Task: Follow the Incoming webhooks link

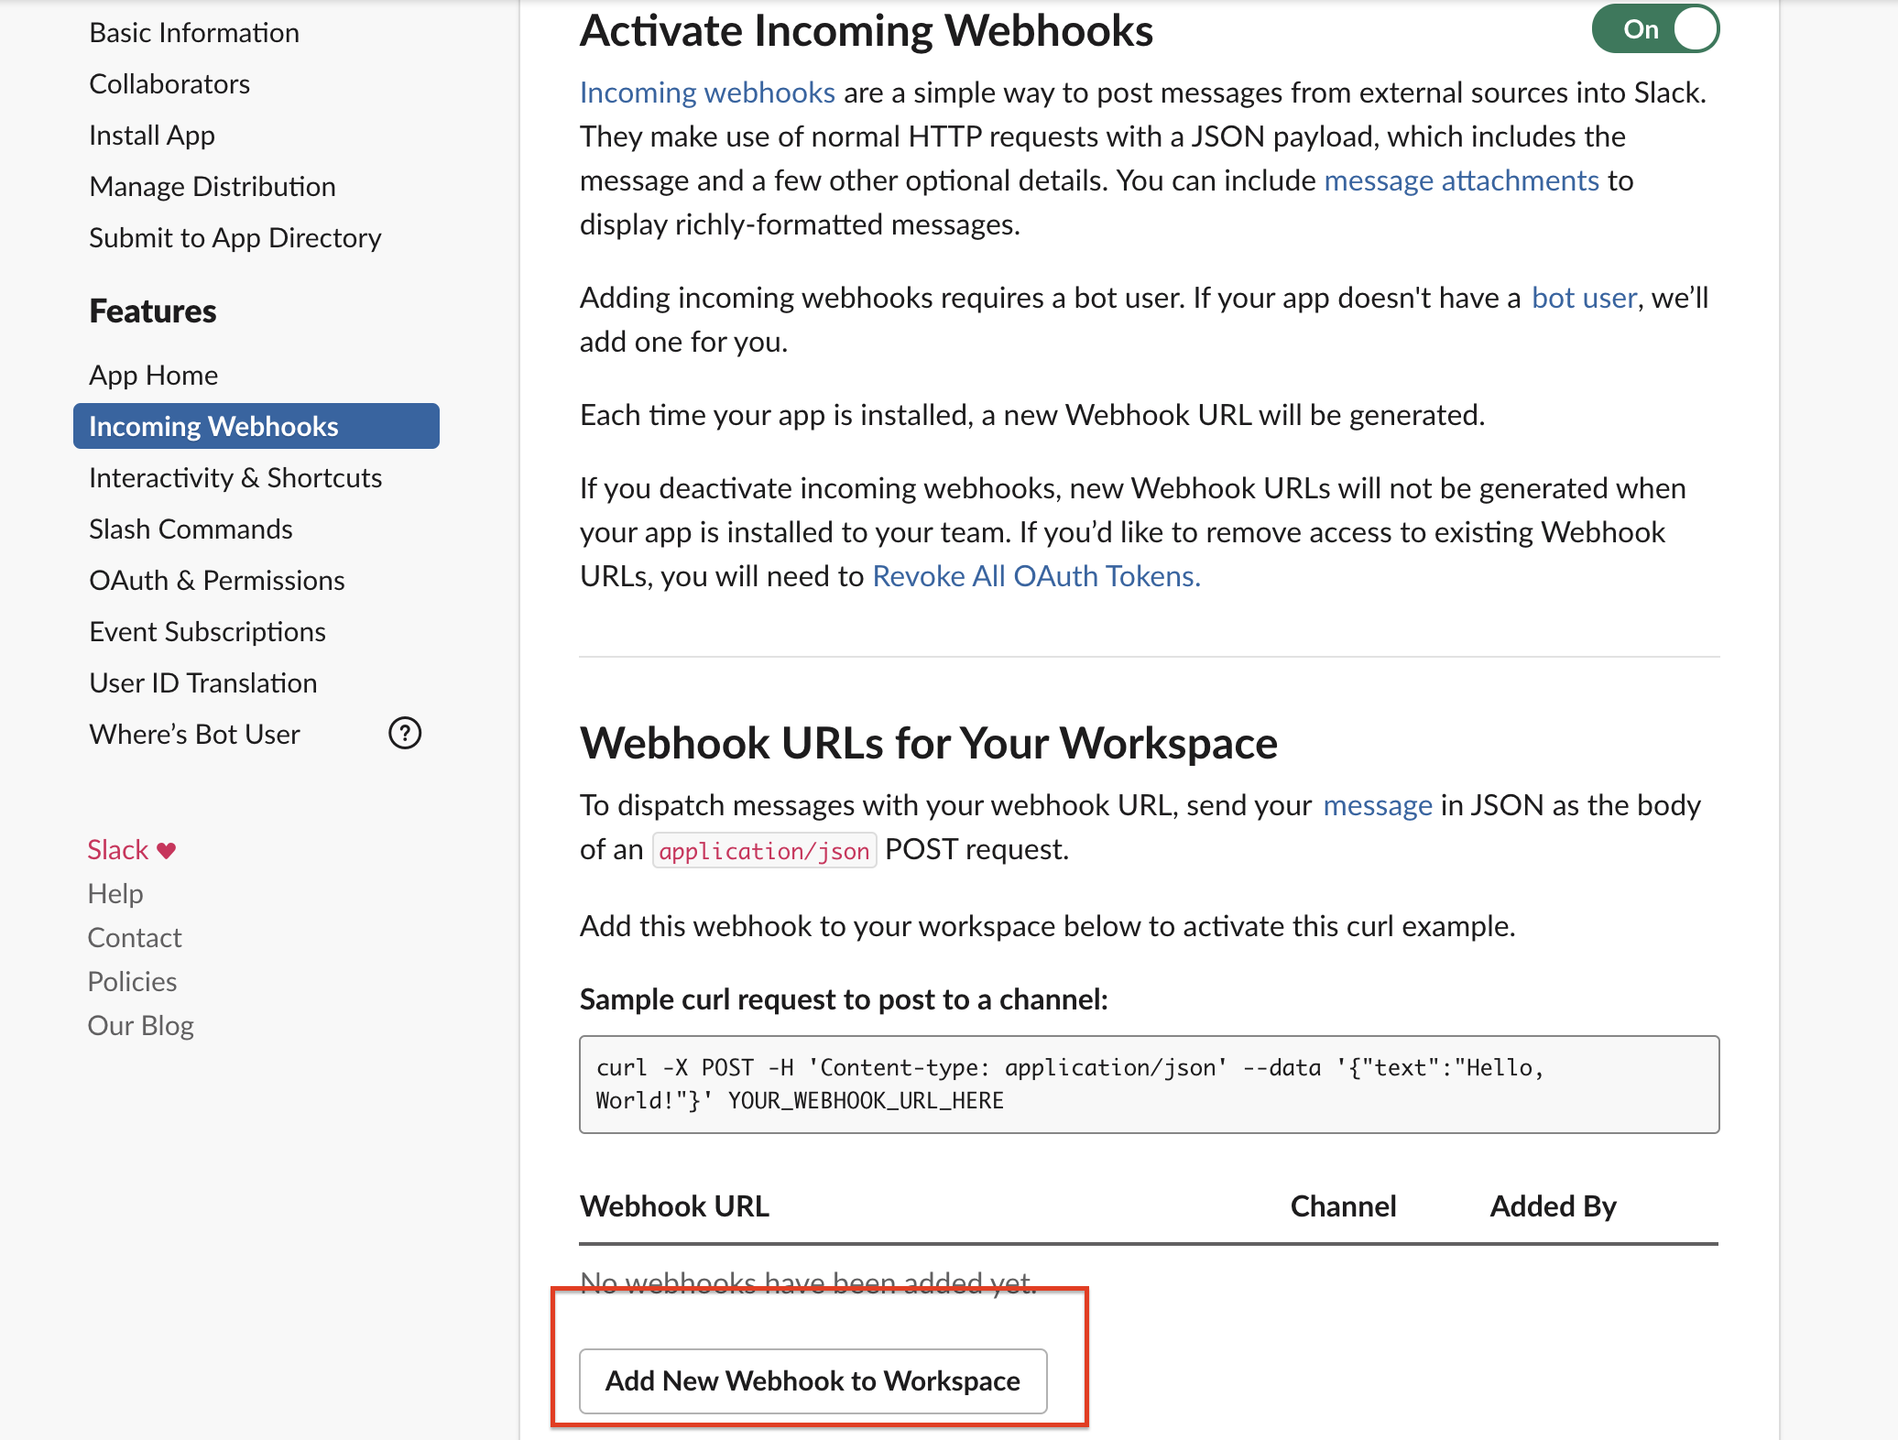Action: (x=707, y=93)
